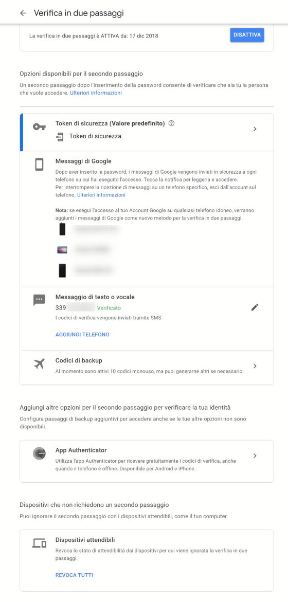Open Ulteriori informazioni link under Opzioni disponibili
The image size is (288, 602).
[x=96, y=93]
